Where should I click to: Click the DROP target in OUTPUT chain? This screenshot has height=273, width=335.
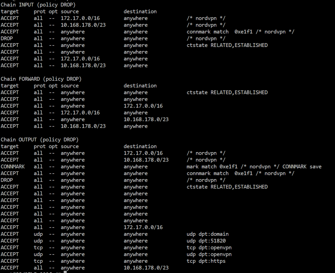point(7,180)
